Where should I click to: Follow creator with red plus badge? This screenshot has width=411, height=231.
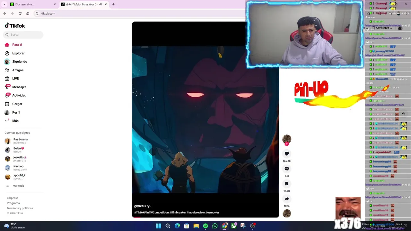coord(287,144)
